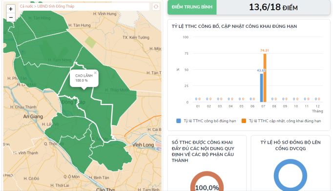Click the Cao Lãnh 100.0 % popup
This screenshot has height=191, width=333.
84,78
